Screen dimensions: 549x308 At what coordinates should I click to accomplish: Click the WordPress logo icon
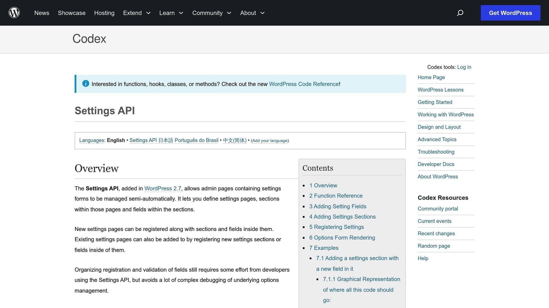coord(14,13)
